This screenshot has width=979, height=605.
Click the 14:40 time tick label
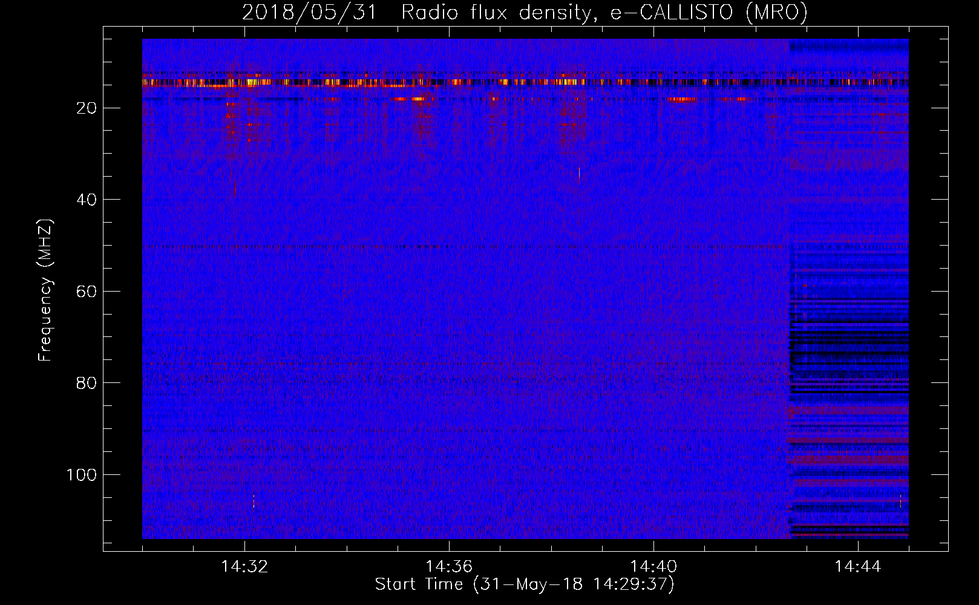click(x=653, y=567)
